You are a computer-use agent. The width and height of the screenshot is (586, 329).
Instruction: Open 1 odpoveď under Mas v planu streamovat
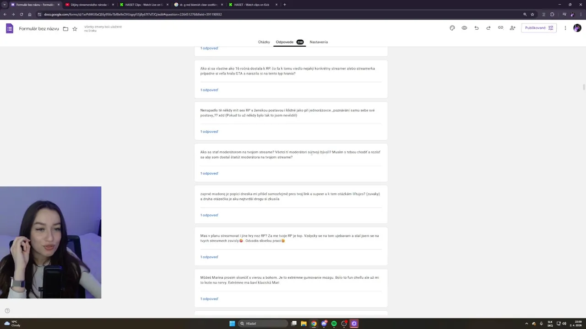(209, 257)
